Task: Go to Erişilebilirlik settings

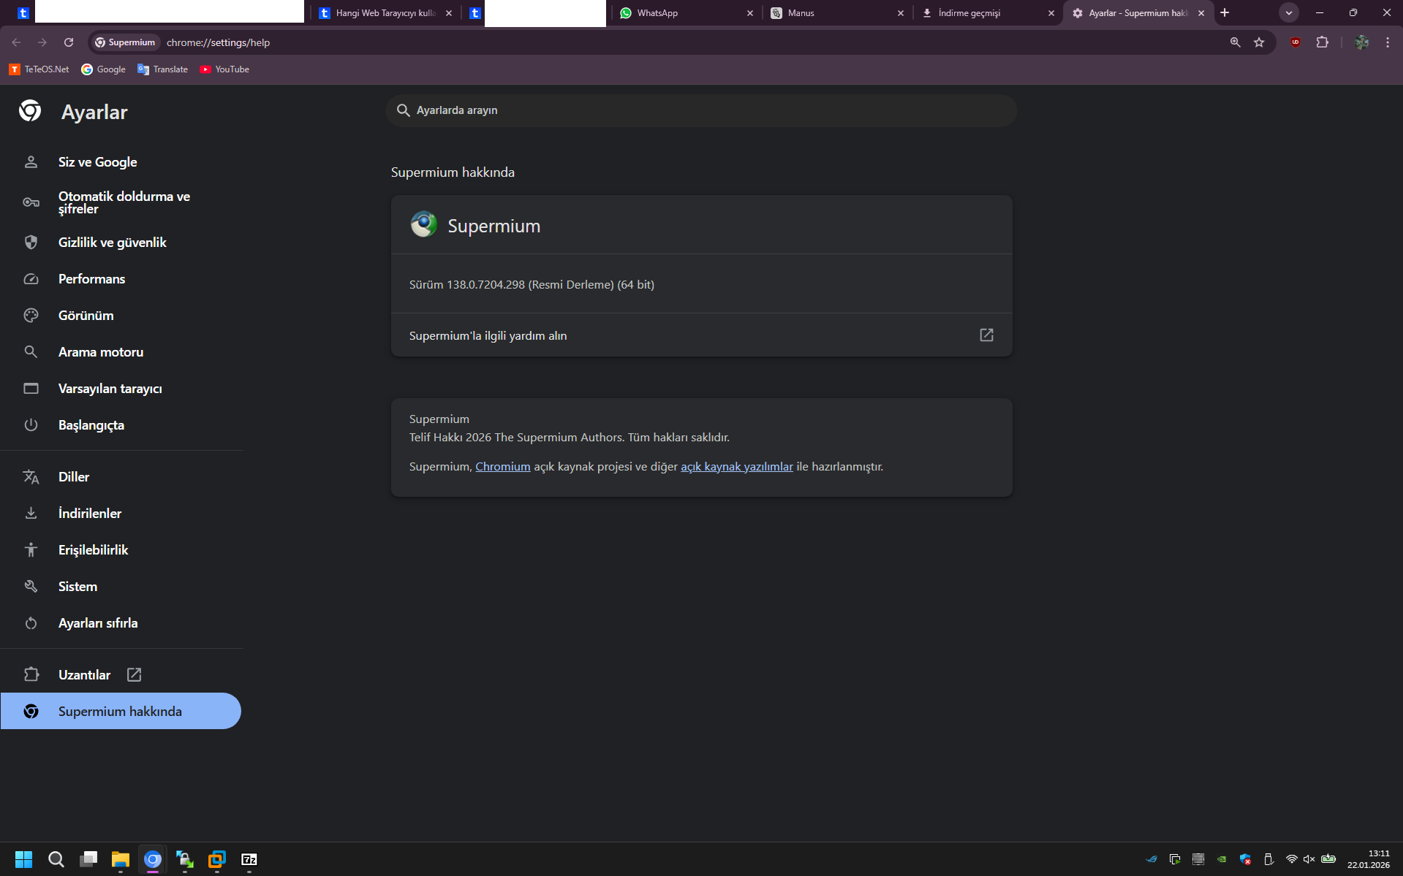Action: tap(121, 550)
